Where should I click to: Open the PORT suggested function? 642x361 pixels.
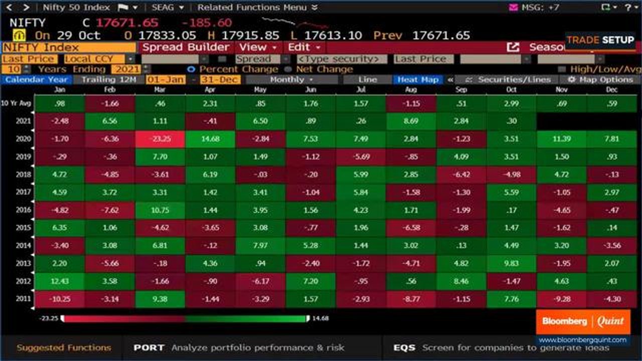click(x=239, y=347)
